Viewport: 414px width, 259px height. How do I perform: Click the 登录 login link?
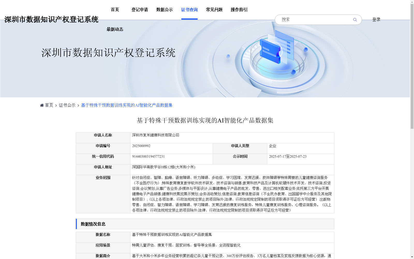(x=376, y=19)
